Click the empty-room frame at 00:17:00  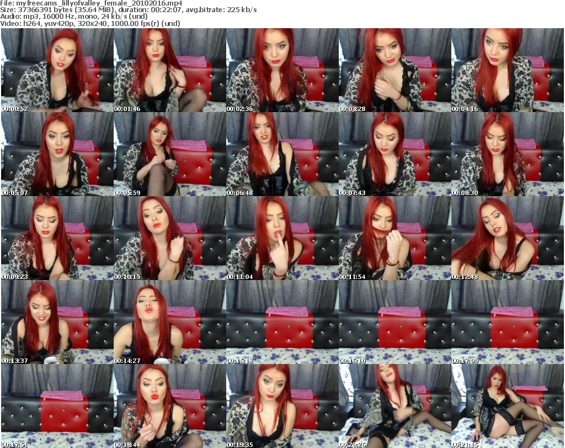(x=508, y=322)
